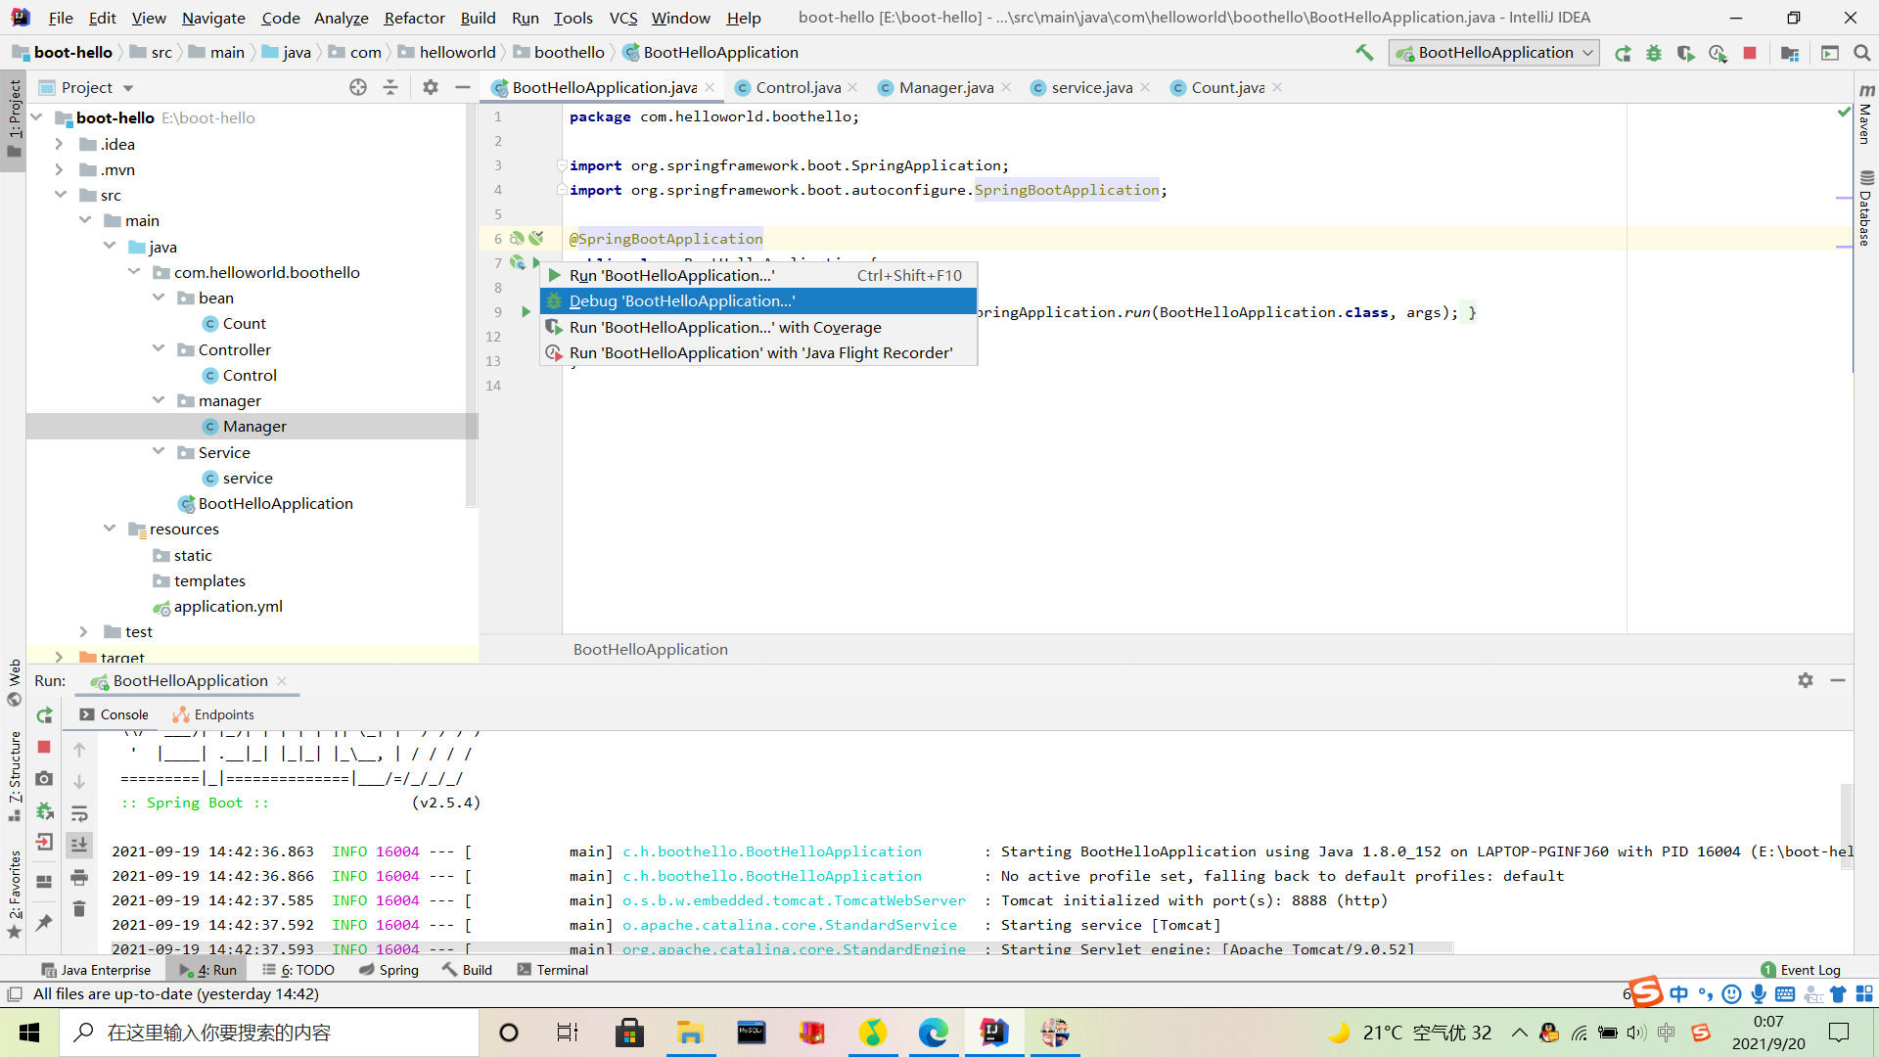Rerun BootHelloApplication in the Run panel

pos(44,715)
